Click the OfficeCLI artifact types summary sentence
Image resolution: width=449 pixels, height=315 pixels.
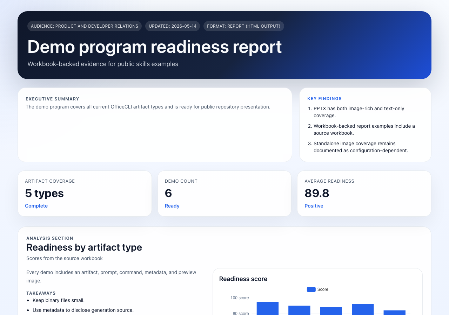[x=148, y=107]
